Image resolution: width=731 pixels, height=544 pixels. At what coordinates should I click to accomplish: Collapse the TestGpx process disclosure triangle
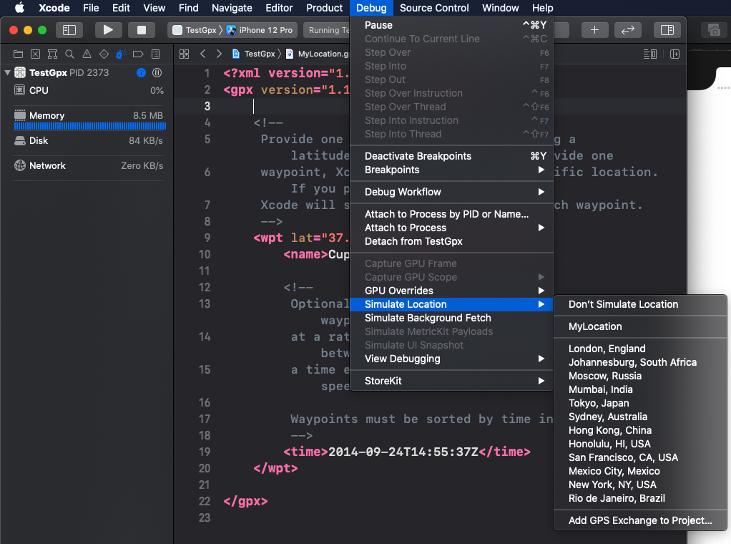coord(7,73)
